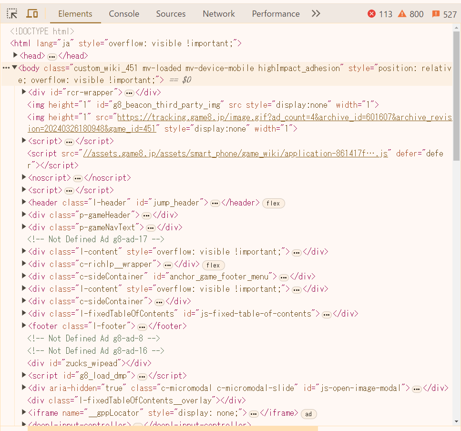Viewport: 461px width, 431px height.
Task: Expand the __gppLocator iframe
Action: (x=24, y=412)
